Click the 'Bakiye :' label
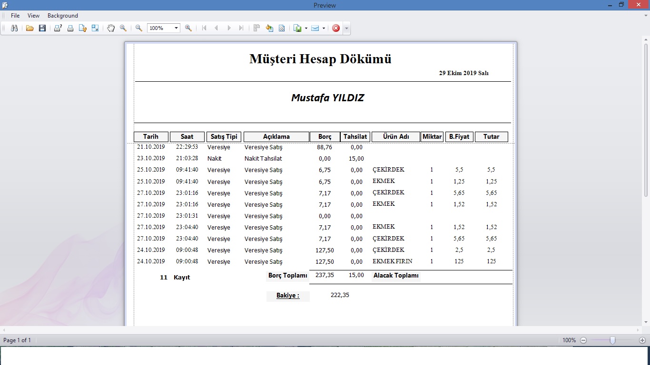This screenshot has height=365, width=650. coord(288,296)
